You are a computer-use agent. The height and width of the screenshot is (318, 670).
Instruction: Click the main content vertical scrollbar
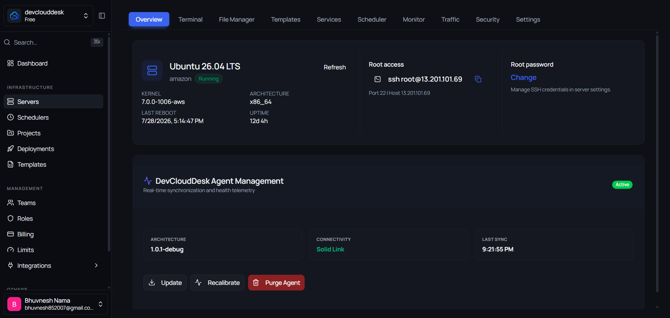657,163
